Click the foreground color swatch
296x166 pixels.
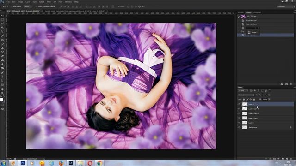(x=2, y=100)
